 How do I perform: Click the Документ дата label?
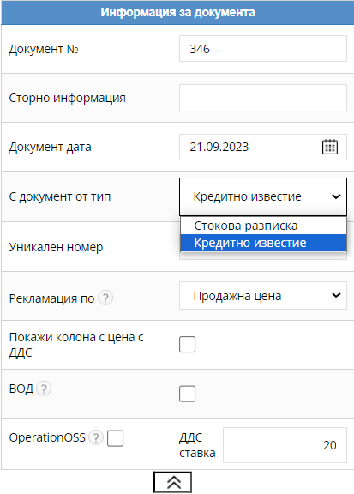point(50,147)
